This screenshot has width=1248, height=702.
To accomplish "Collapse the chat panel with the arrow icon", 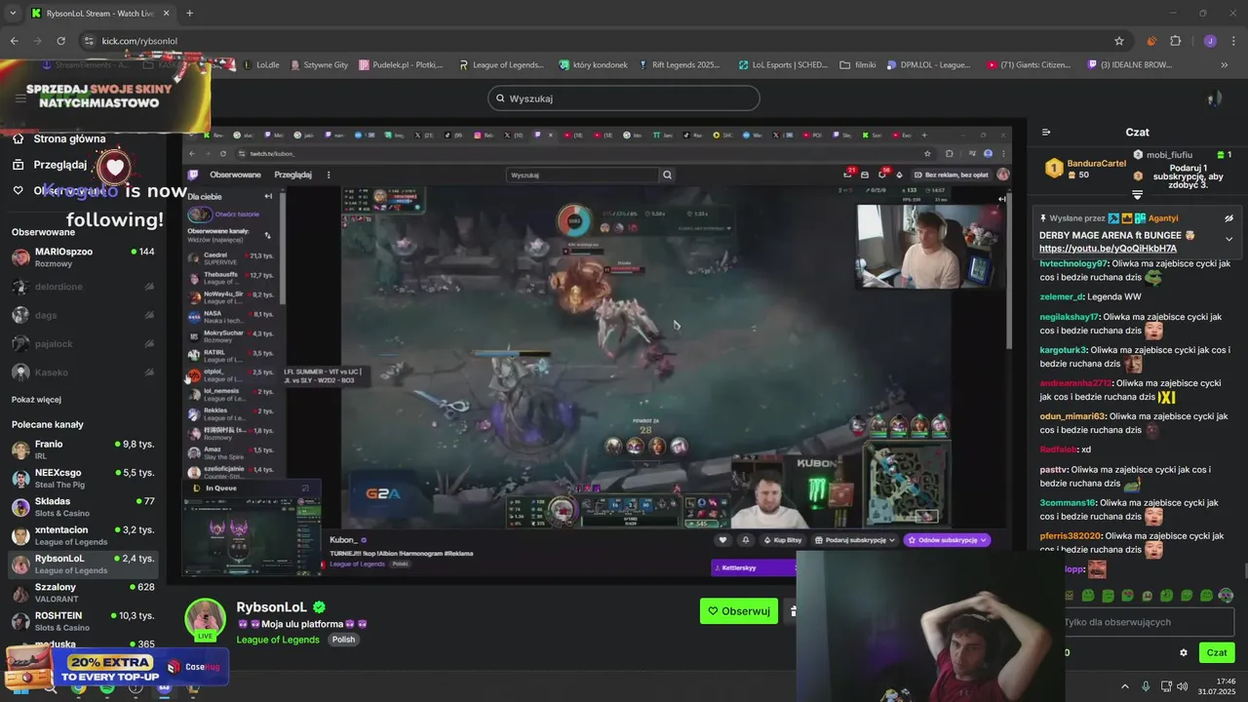I will coord(1046,132).
